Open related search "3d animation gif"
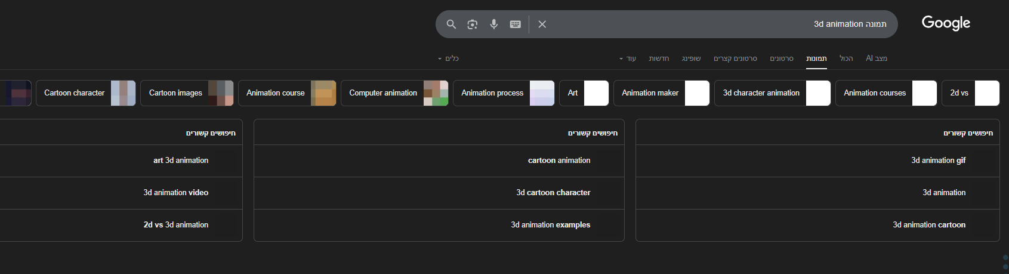 (938, 161)
